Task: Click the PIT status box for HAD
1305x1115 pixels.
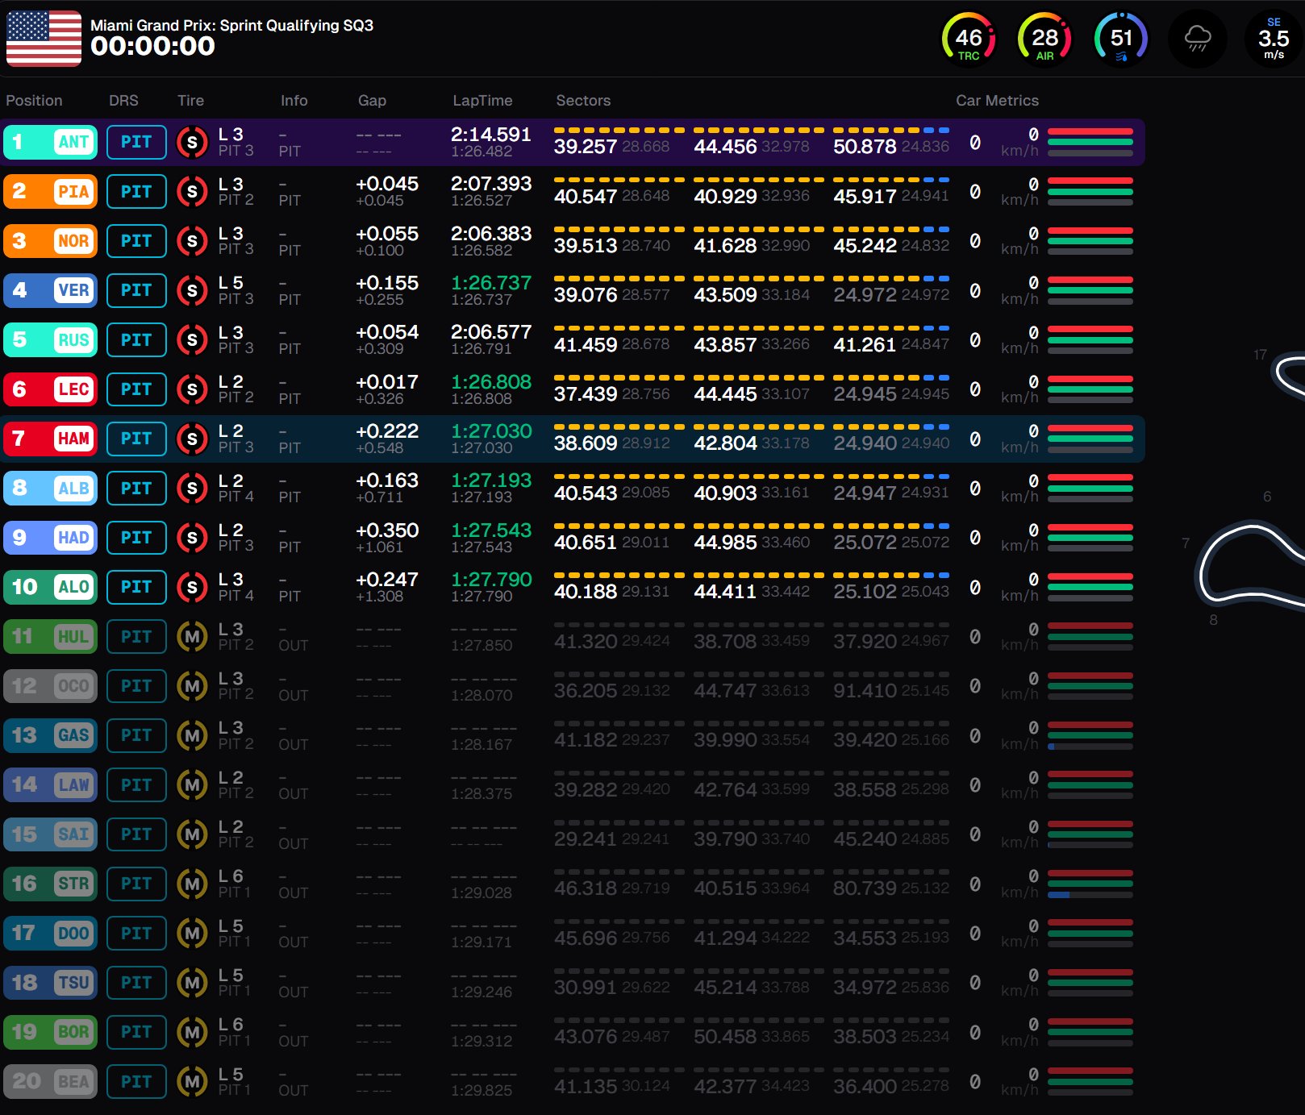Action: tap(136, 538)
